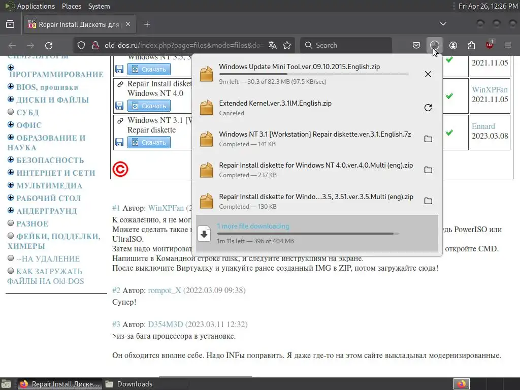The width and height of the screenshot is (520, 390).
Task: Open the Firefox account icon
Action: 453,45
